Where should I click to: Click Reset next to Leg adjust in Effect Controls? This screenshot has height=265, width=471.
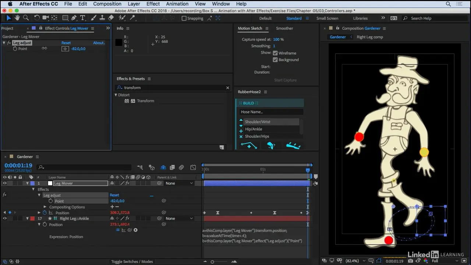66,43
